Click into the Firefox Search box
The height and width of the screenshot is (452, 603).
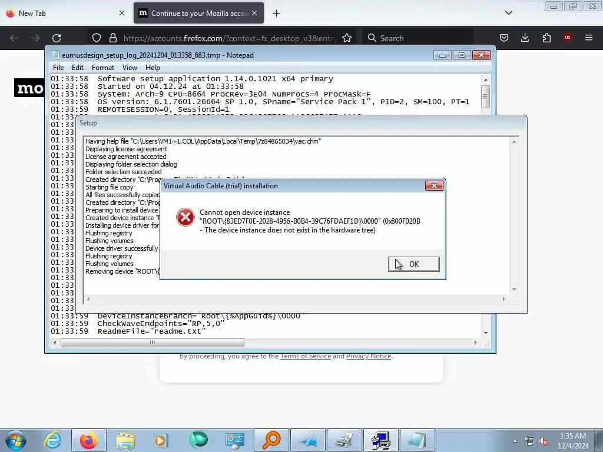[x=419, y=38]
